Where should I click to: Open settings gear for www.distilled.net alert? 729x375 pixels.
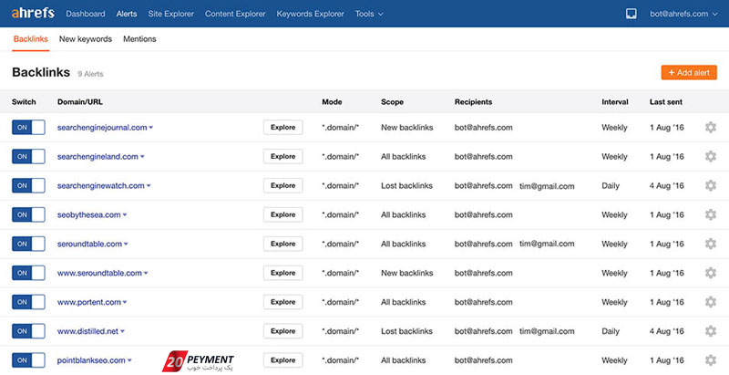pyautogui.click(x=711, y=331)
